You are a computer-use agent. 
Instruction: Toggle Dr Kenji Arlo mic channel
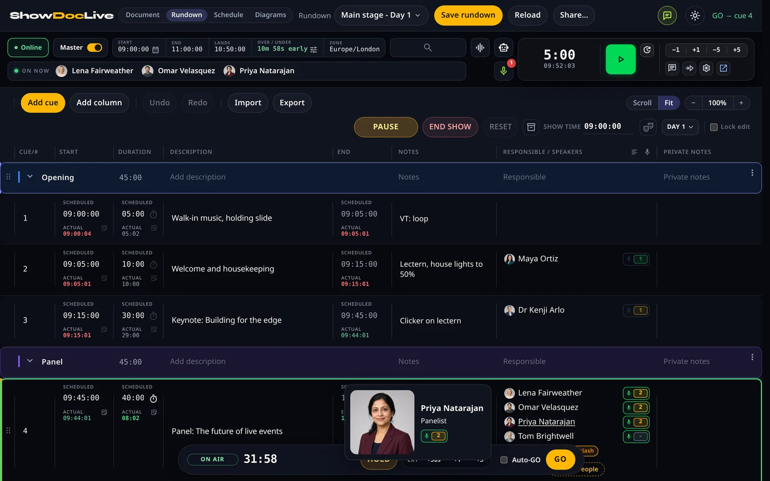[636, 311]
